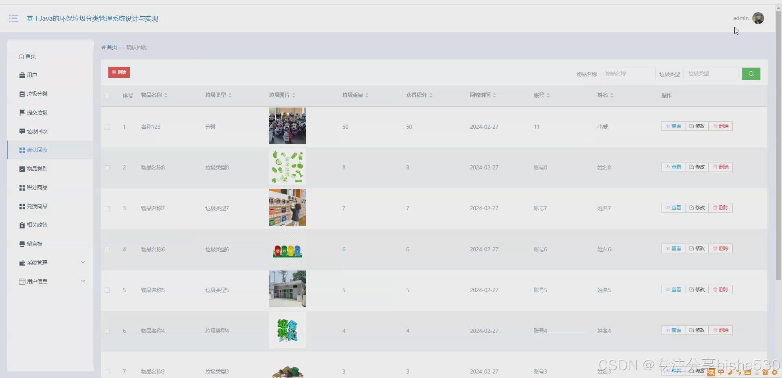
Task: Click the 兑换商品 grid icon in the sidebar
Action: [x=22, y=206]
